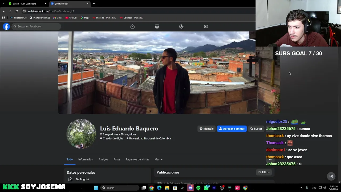Open the Información profile tab

[x=86, y=159]
